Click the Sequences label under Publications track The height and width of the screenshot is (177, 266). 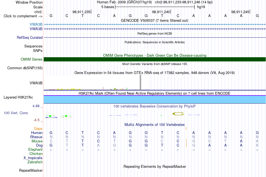[x=33, y=46]
